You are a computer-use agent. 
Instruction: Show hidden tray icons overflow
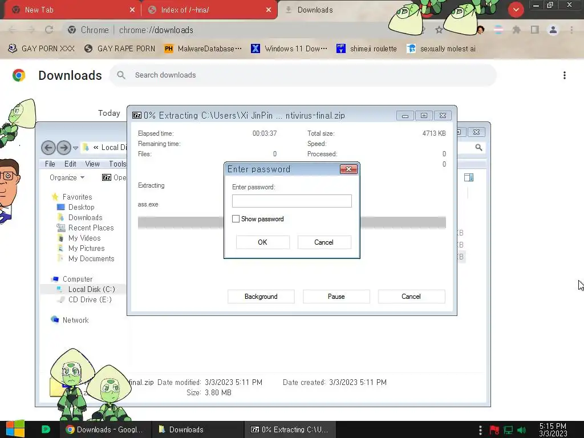click(480, 430)
